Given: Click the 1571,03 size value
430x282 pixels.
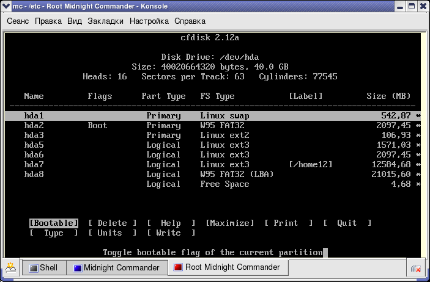Looking at the screenshot, I should [x=394, y=145].
